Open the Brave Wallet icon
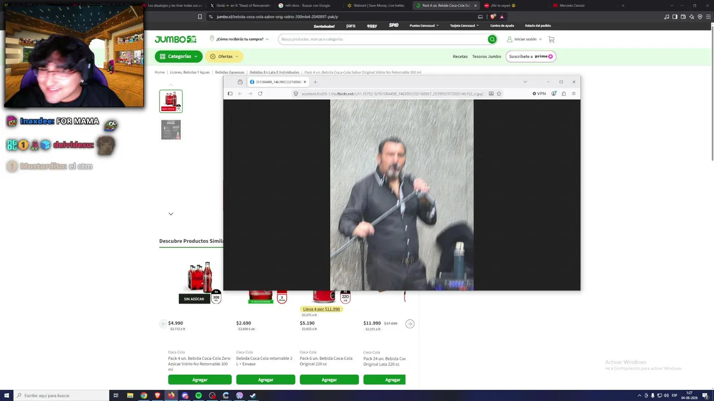This screenshot has width=714, height=401. coord(683,17)
